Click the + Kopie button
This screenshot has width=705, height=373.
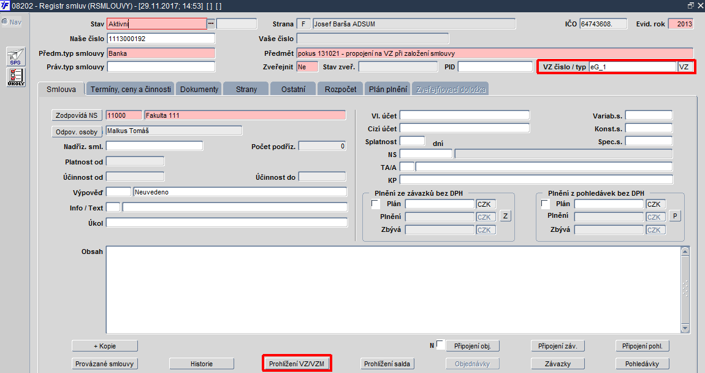click(105, 346)
